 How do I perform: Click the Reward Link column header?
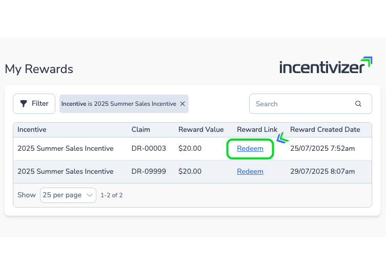[x=257, y=130]
